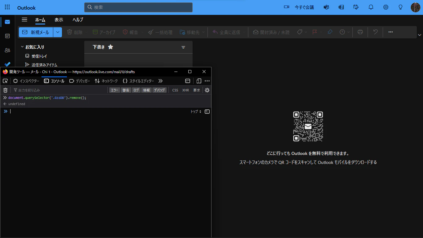423x238 pixels.
Task: Click the undo arrow in ribbon
Action: (375, 32)
